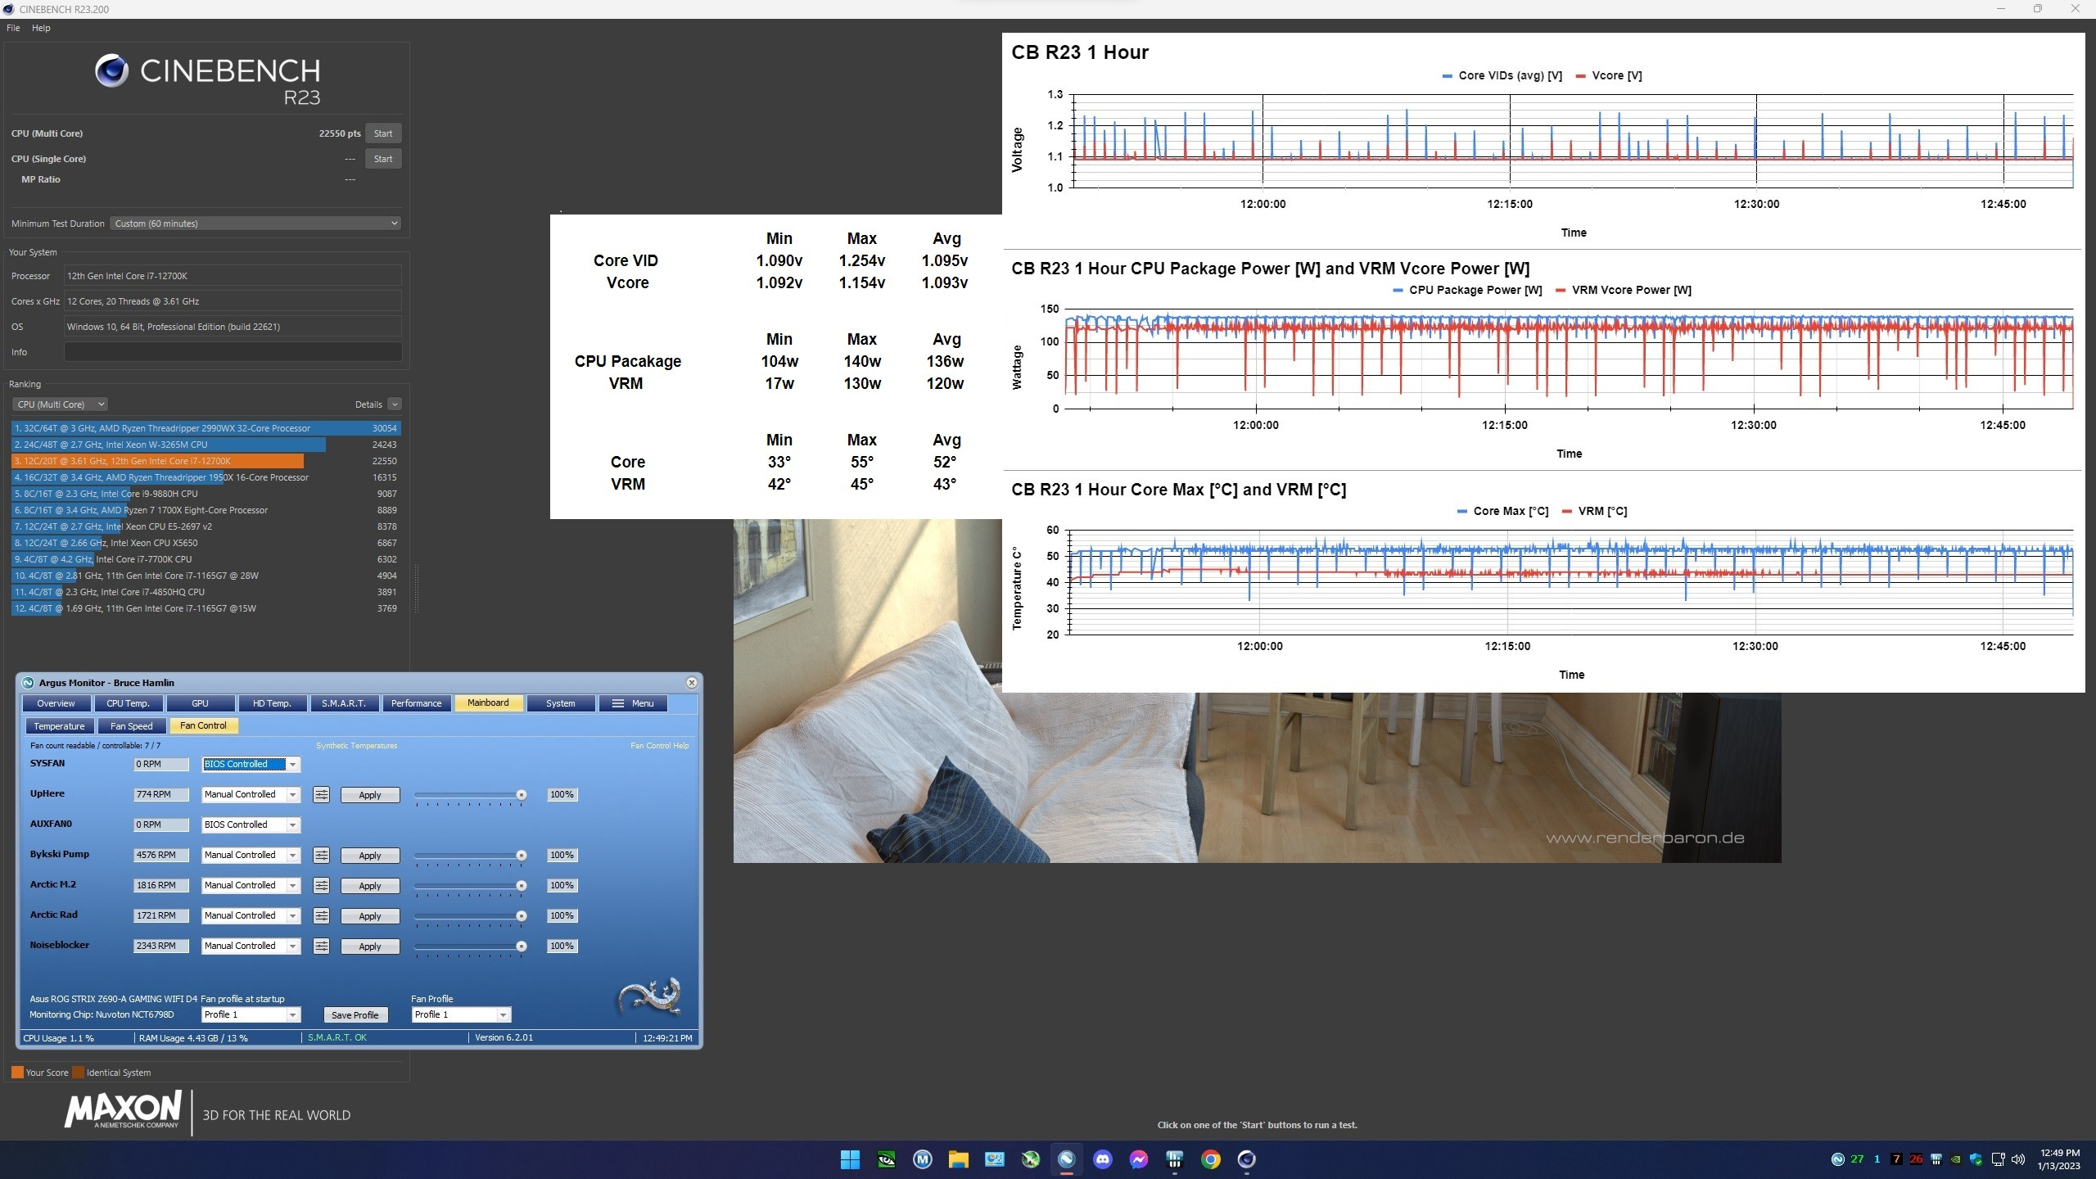Click the Save Profile button
Image resolution: width=2096 pixels, height=1179 pixels.
click(x=355, y=1015)
